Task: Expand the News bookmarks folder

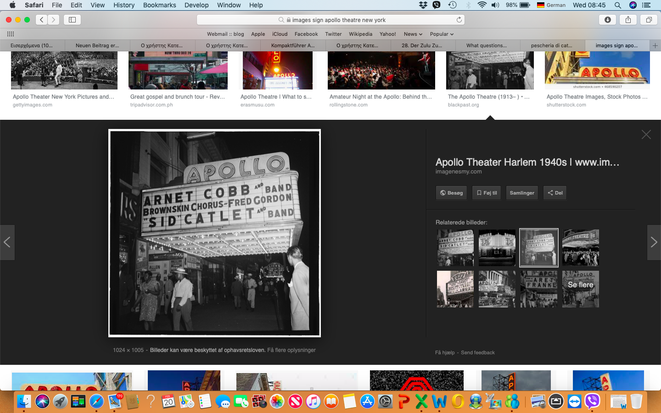Action: 413,34
